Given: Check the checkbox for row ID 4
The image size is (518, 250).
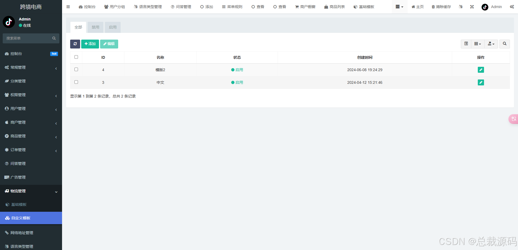Looking at the screenshot, I should [x=76, y=70].
